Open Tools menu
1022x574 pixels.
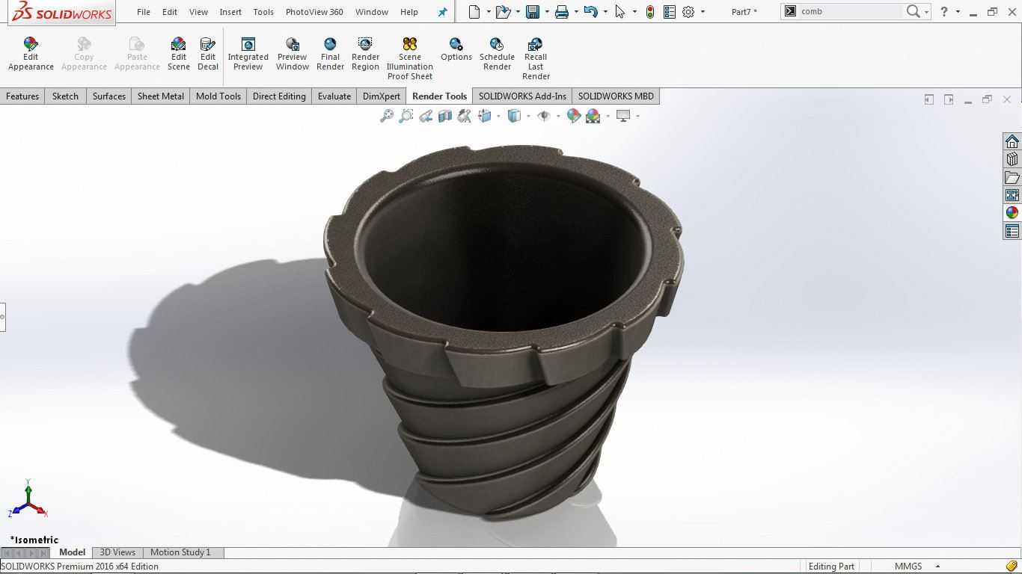click(263, 12)
